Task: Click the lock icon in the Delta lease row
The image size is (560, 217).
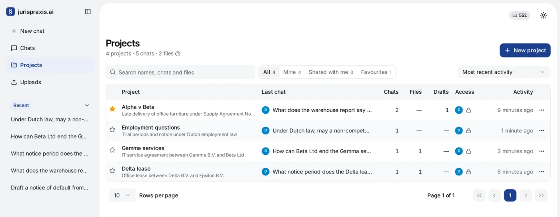Action: pyautogui.click(x=468, y=172)
